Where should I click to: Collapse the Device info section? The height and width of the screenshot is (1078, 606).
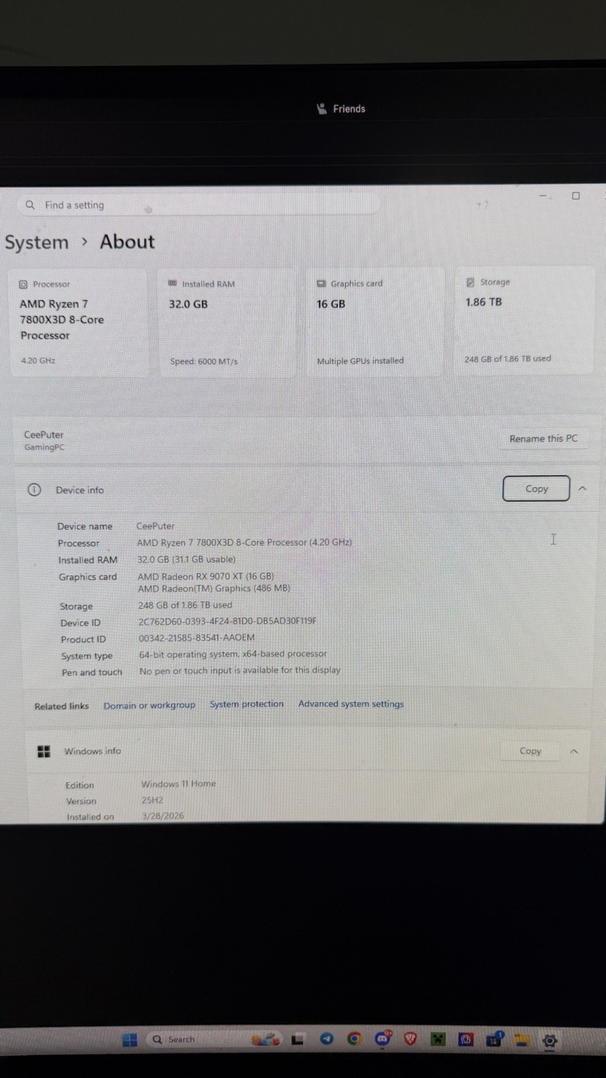582,488
